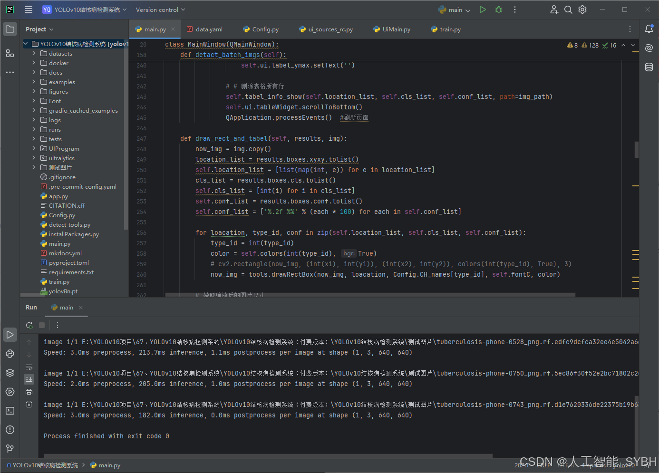Go to next highlighted problem arrow
The image size is (659, 473).
point(633,45)
